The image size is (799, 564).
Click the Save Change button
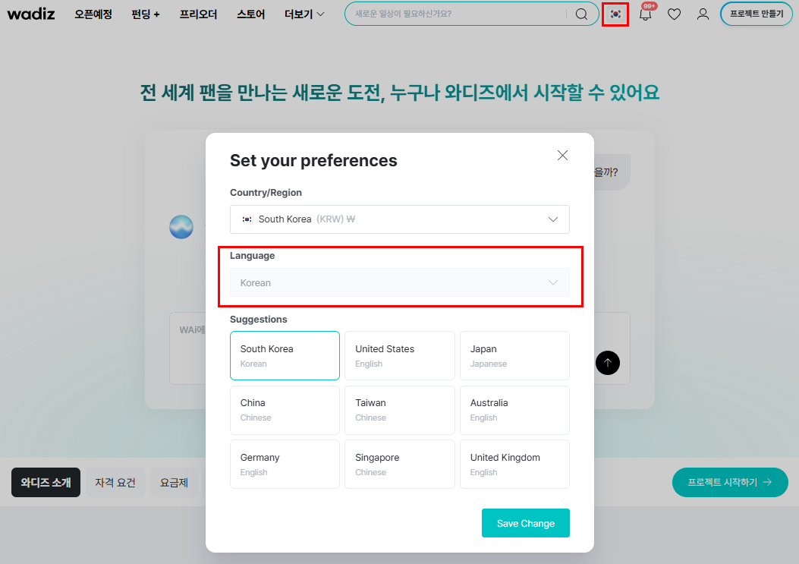point(525,523)
